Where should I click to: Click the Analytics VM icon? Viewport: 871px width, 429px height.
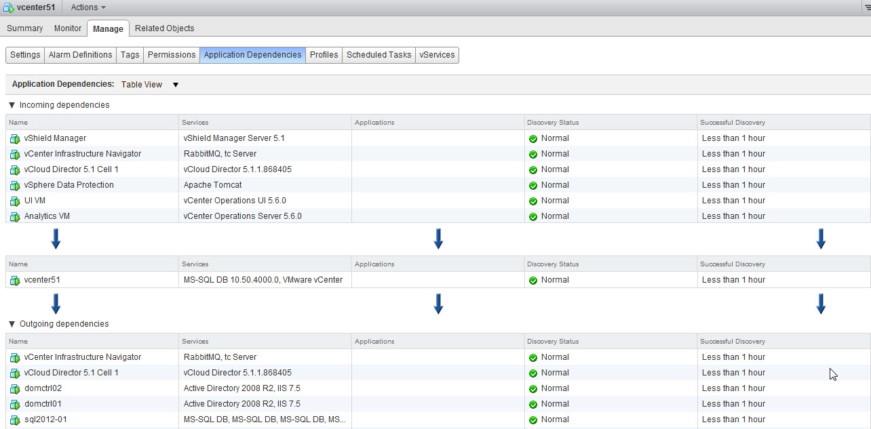(15, 217)
